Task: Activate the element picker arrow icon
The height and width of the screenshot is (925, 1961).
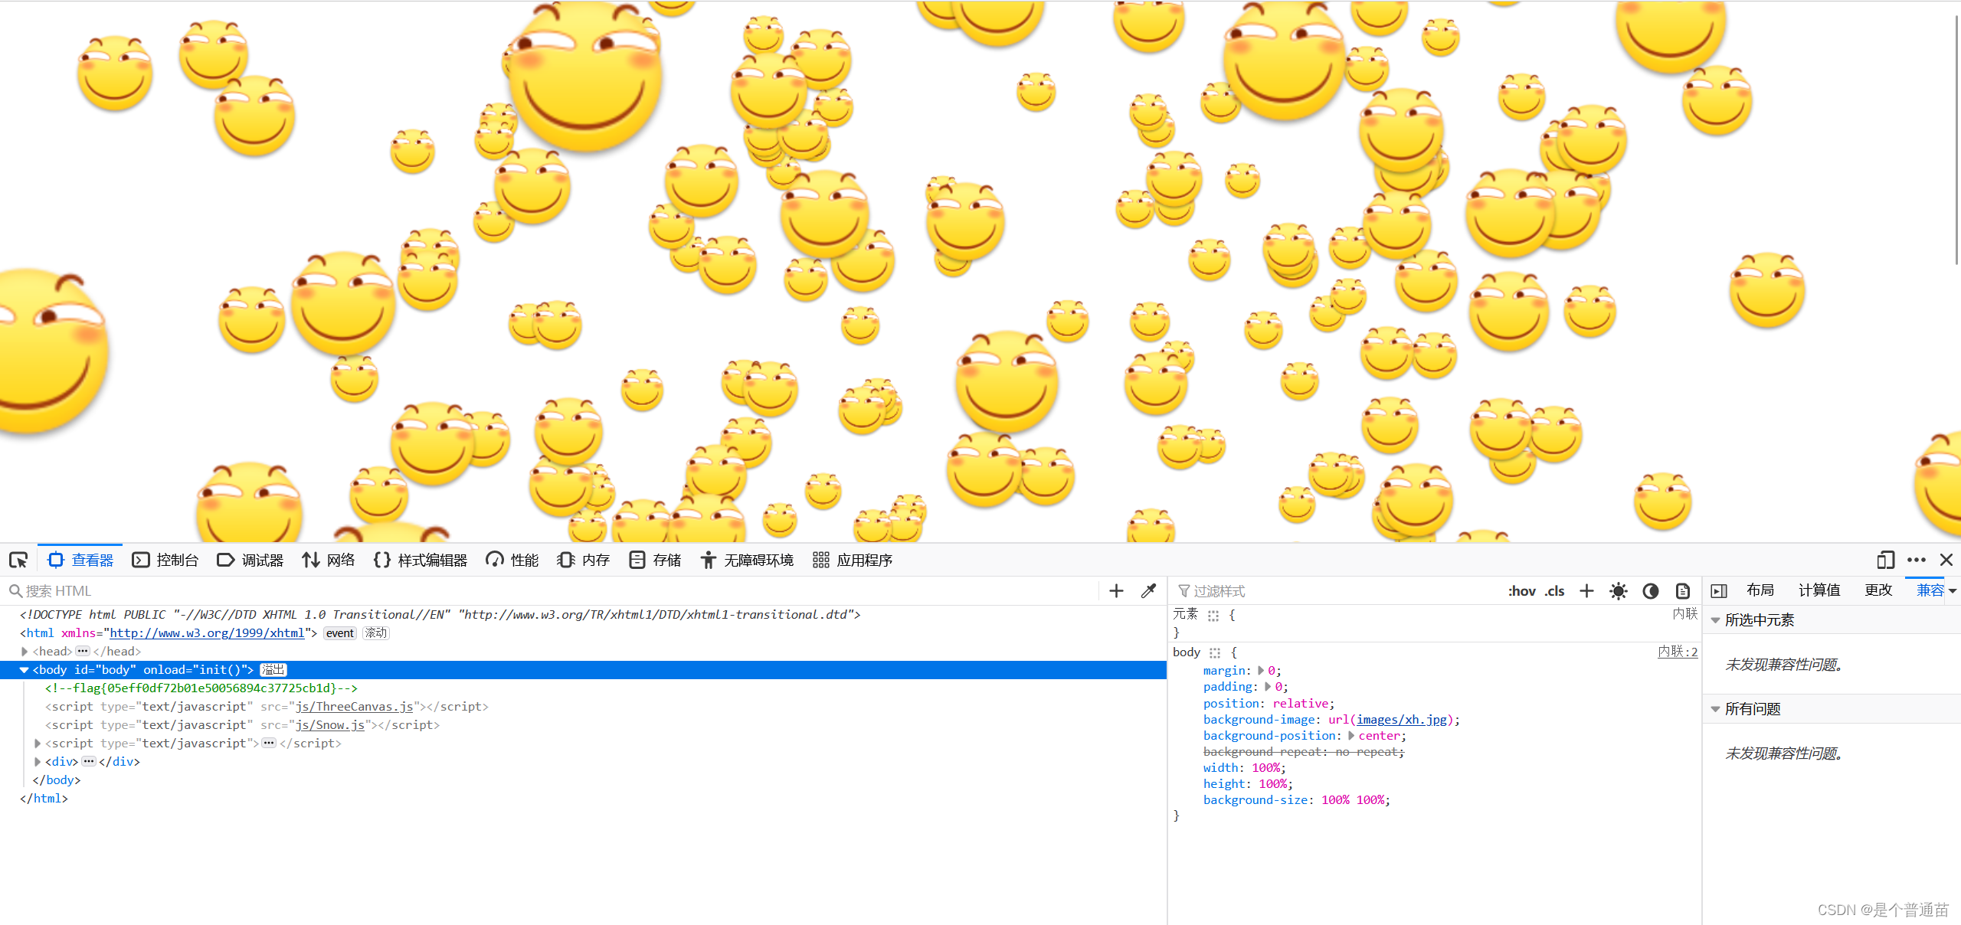Action: (x=18, y=560)
